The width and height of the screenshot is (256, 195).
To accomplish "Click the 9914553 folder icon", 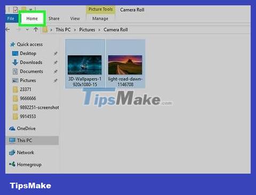I will tap(15, 116).
